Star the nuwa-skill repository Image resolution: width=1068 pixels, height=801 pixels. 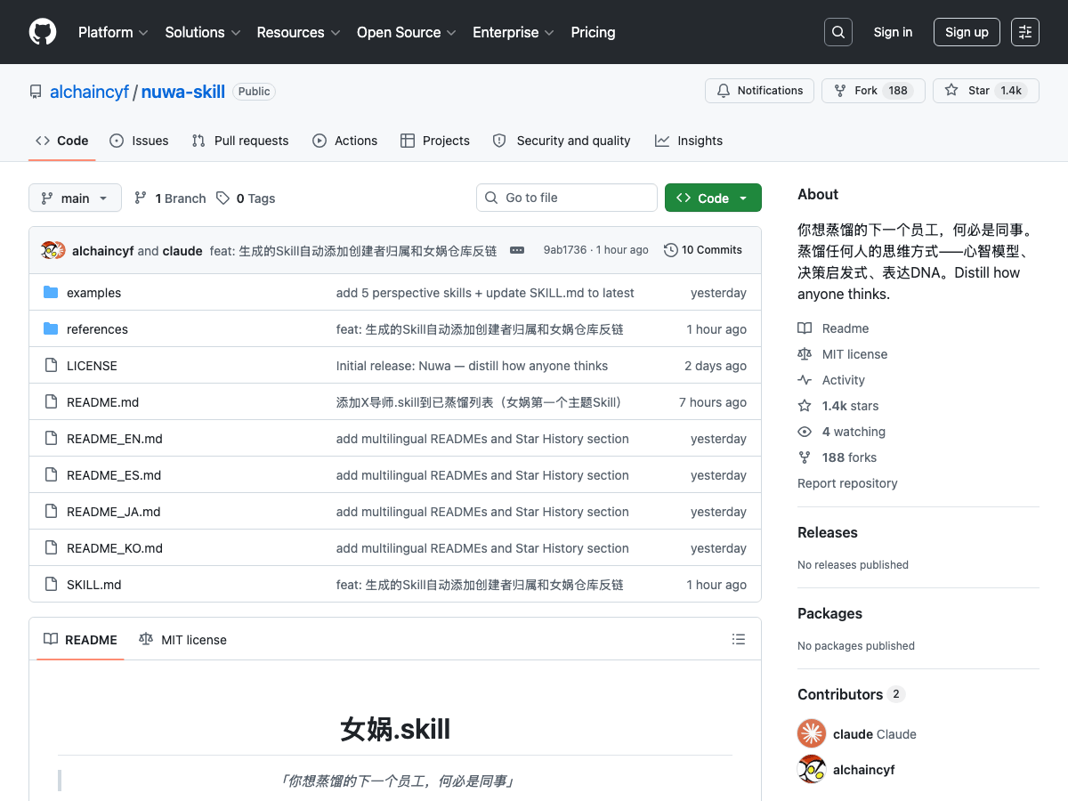986,91
